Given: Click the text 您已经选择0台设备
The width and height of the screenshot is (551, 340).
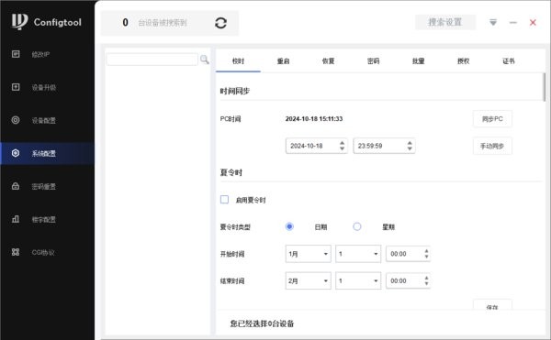Looking at the screenshot, I should 262,324.
